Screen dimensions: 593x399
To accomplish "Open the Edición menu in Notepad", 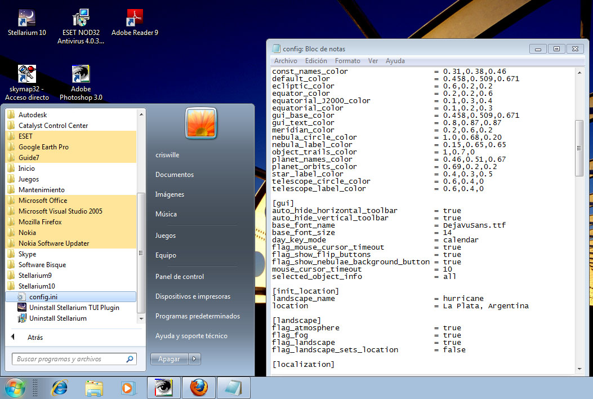I will pos(316,60).
